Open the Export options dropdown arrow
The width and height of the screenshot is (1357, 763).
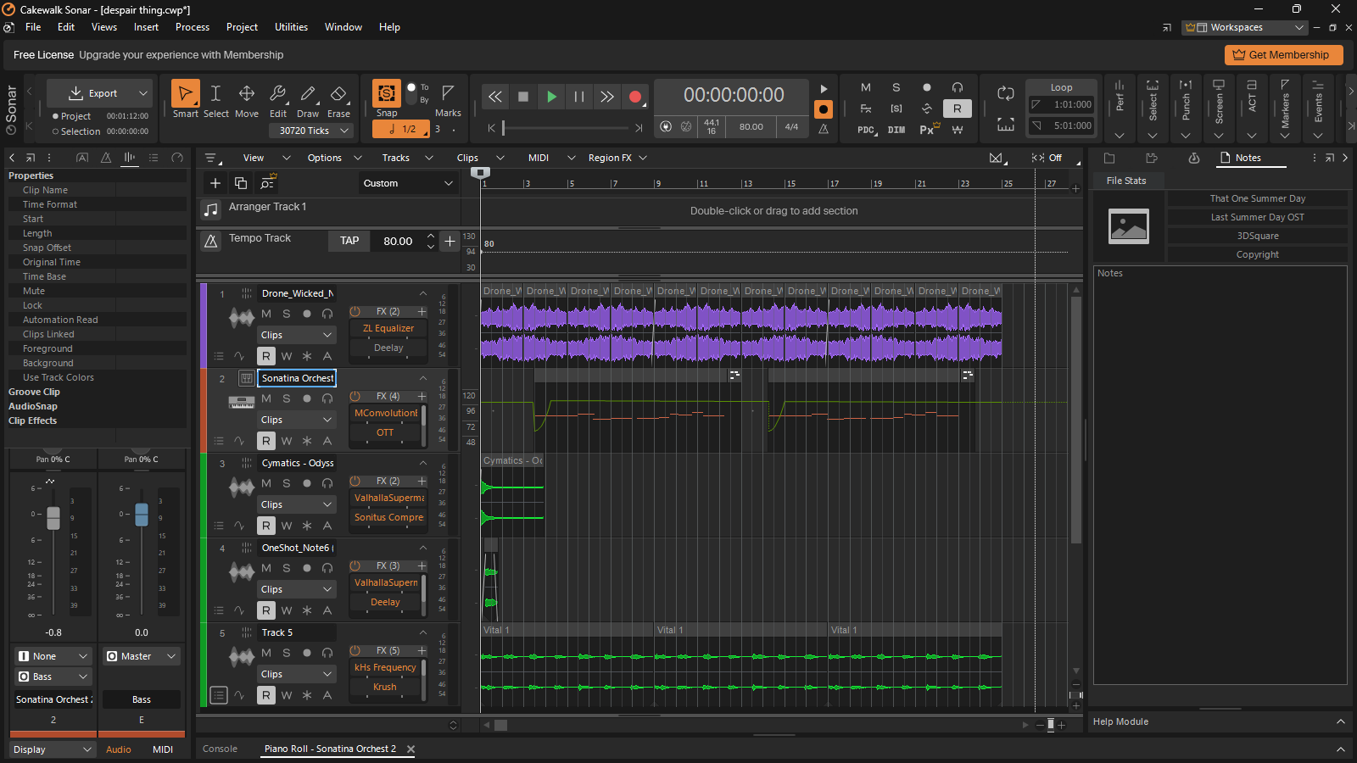[x=143, y=93]
